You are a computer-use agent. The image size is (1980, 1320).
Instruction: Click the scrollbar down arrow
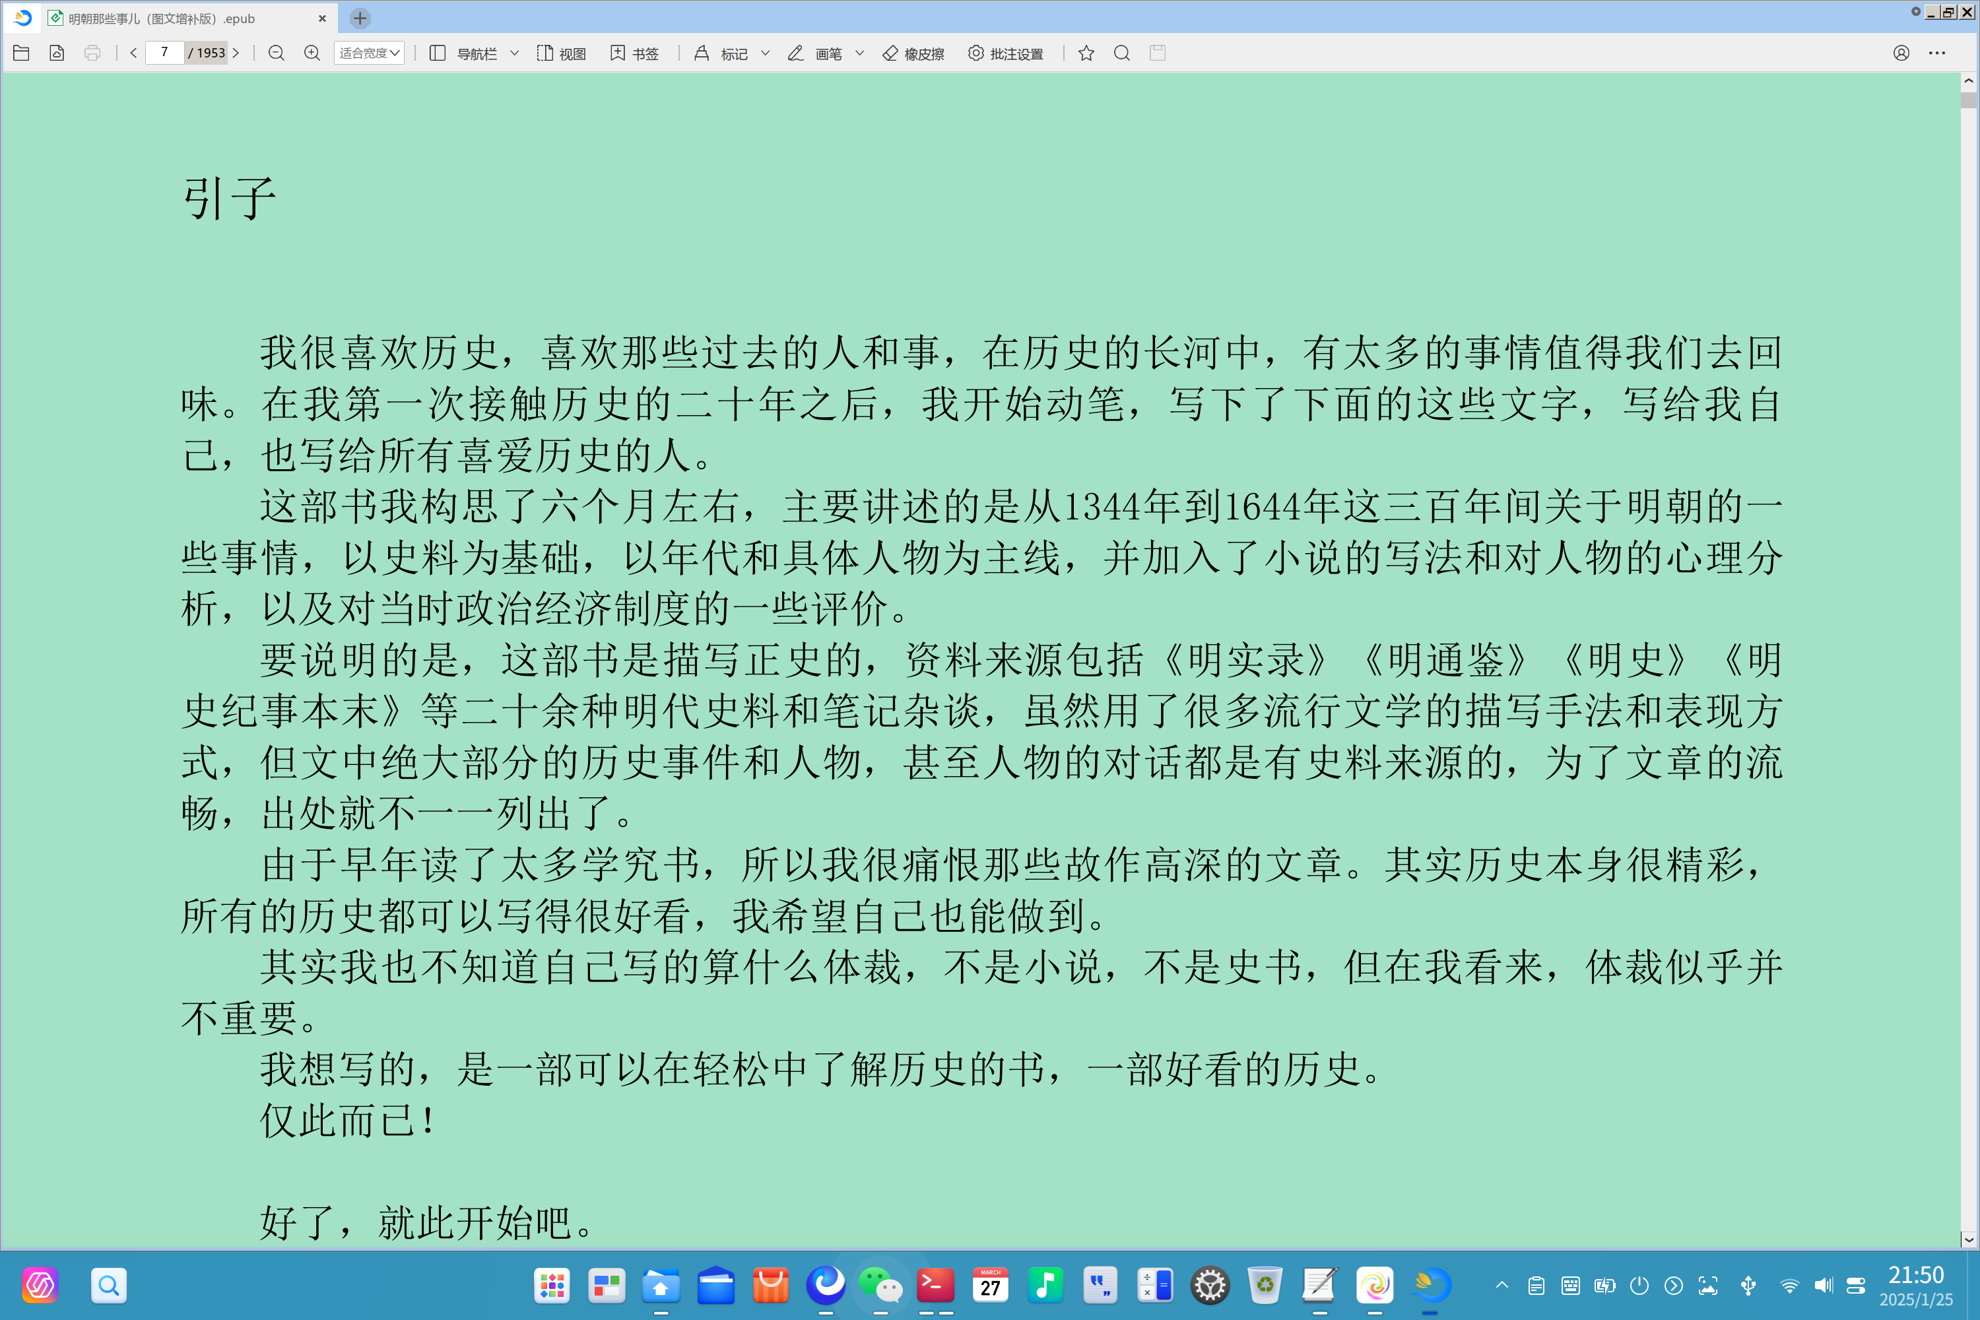point(1968,1239)
